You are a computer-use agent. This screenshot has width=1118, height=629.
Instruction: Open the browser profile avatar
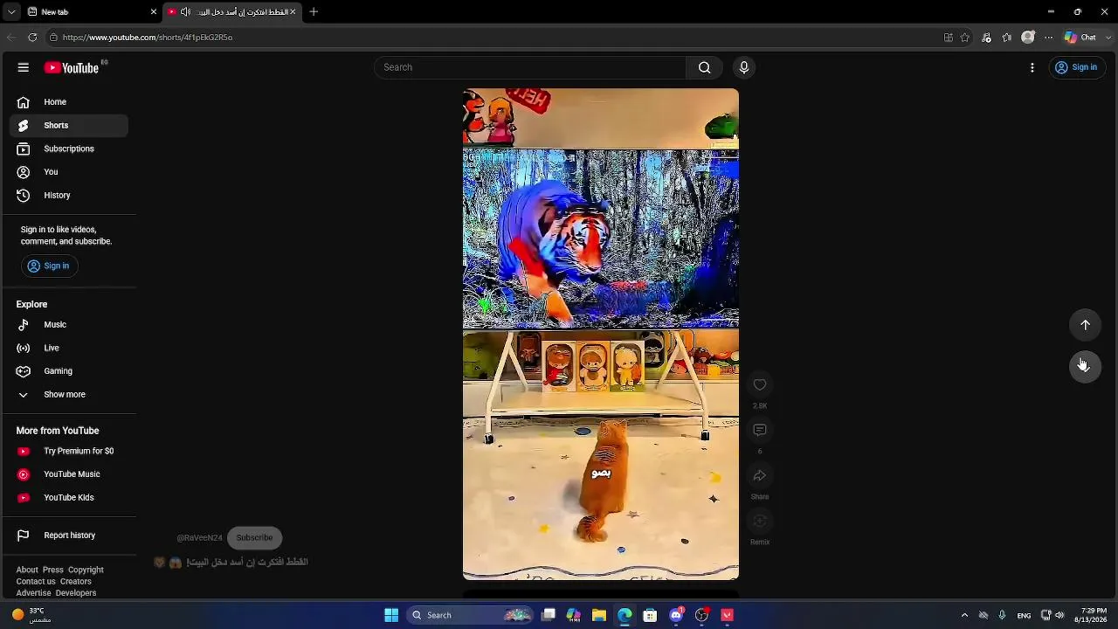pyautogui.click(x=1028, y=38)
